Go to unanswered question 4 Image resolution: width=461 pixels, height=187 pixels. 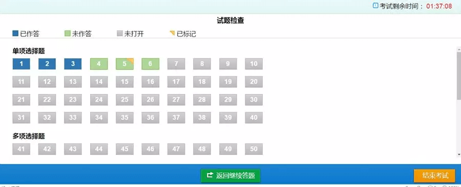[x=99, y=64]
